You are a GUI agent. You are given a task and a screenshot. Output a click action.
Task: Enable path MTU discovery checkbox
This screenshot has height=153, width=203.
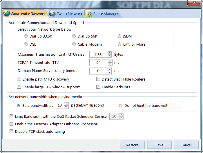19,79
